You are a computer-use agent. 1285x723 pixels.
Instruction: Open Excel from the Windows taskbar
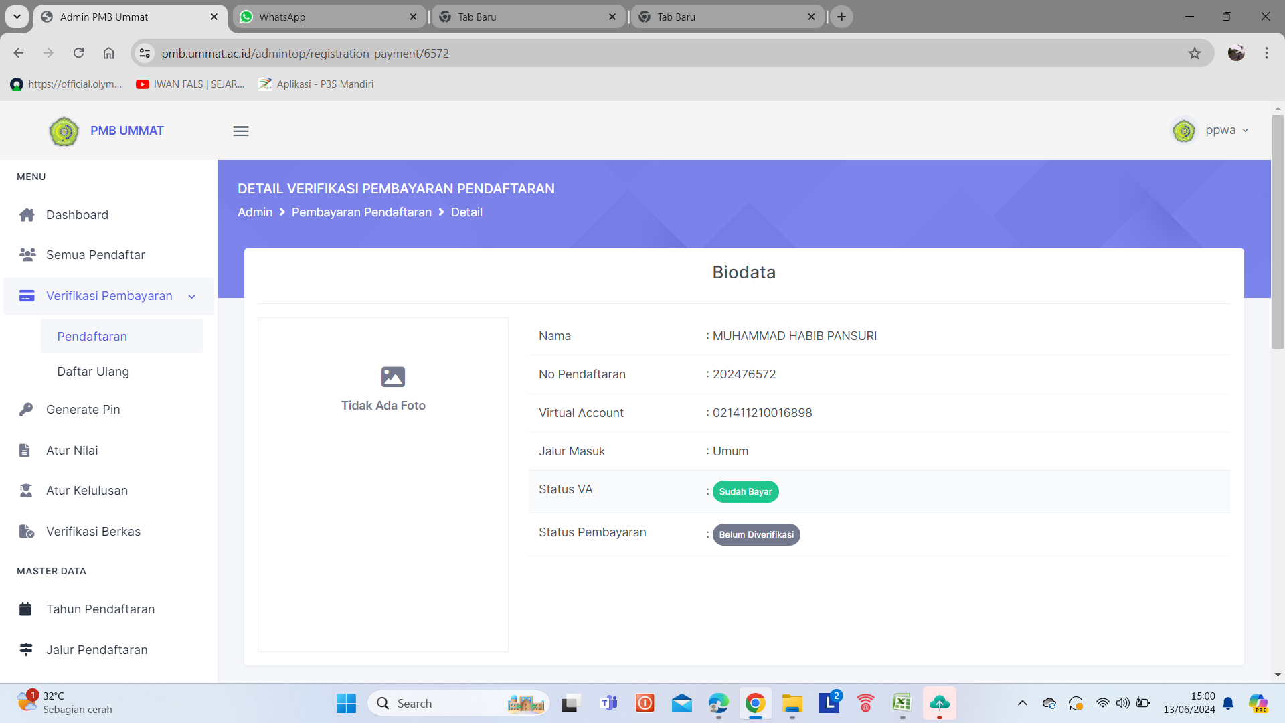[902, 704]
